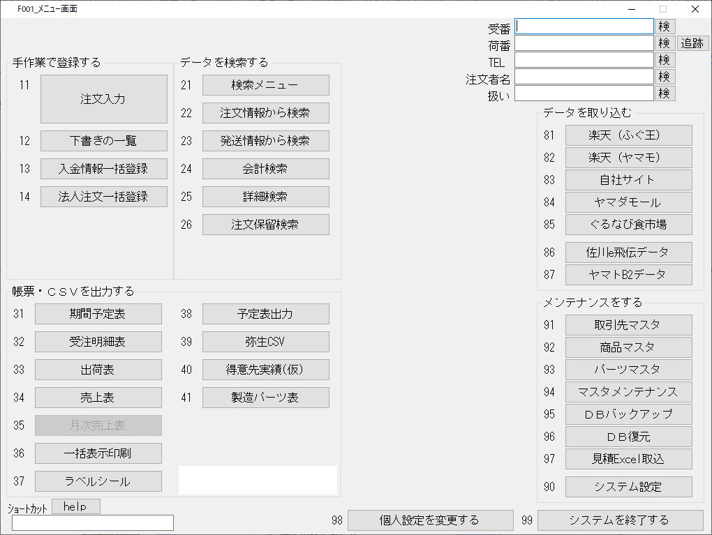Open 商品マスタ maintenance
The width and height of the screenshot is (712, 535).
pyautogui.click(x=628, y=347)
